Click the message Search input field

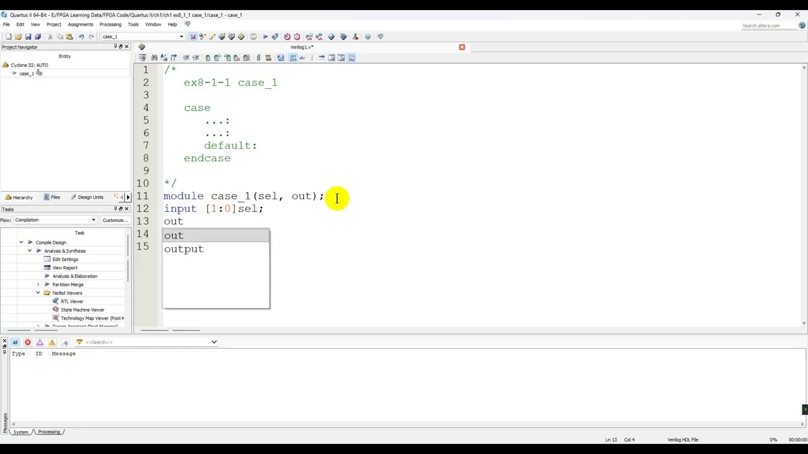click(x=145, y=342)
